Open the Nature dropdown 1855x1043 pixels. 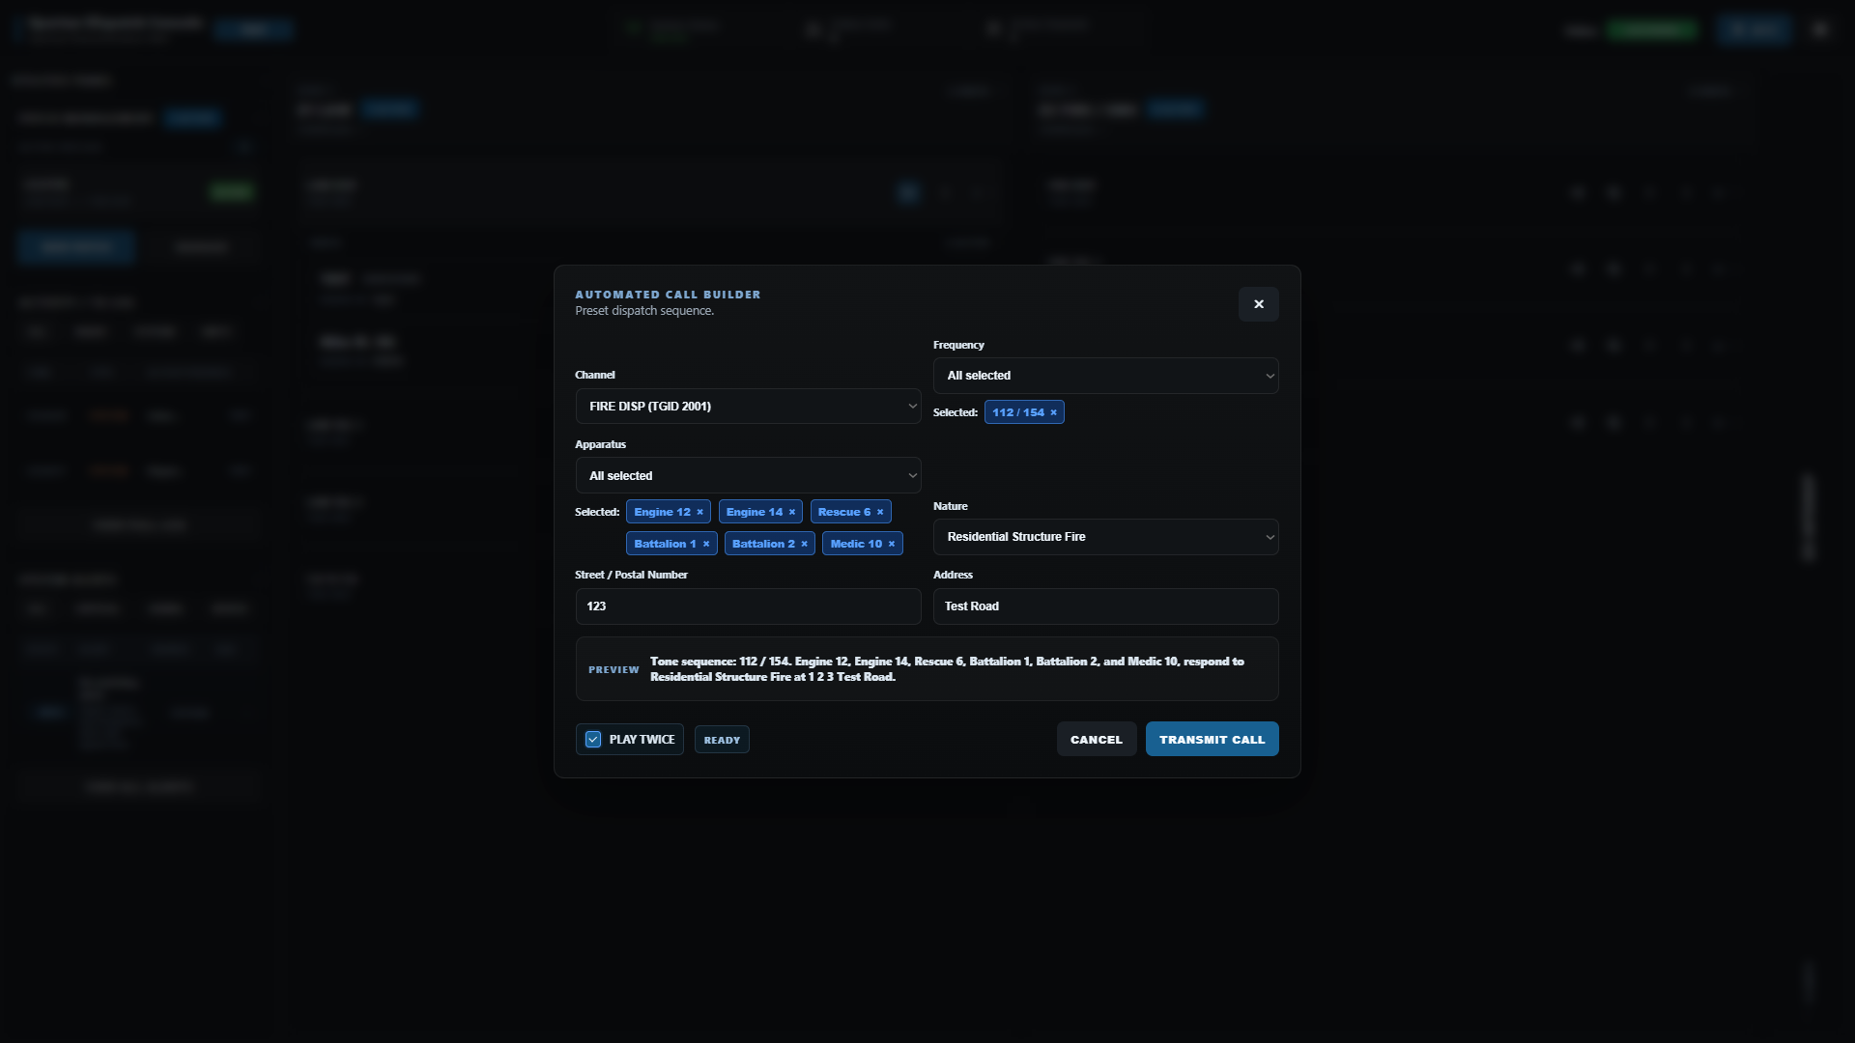click(1105, 537)
